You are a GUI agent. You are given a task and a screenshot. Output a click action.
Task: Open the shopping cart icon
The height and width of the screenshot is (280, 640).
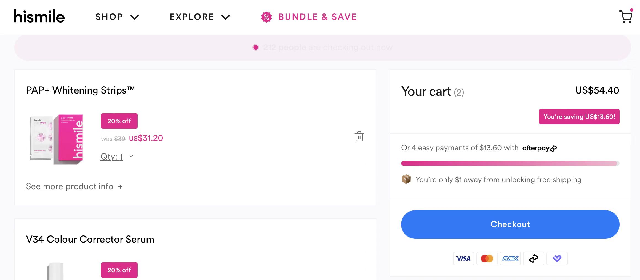pyautogui.click(x=626, y=17)
